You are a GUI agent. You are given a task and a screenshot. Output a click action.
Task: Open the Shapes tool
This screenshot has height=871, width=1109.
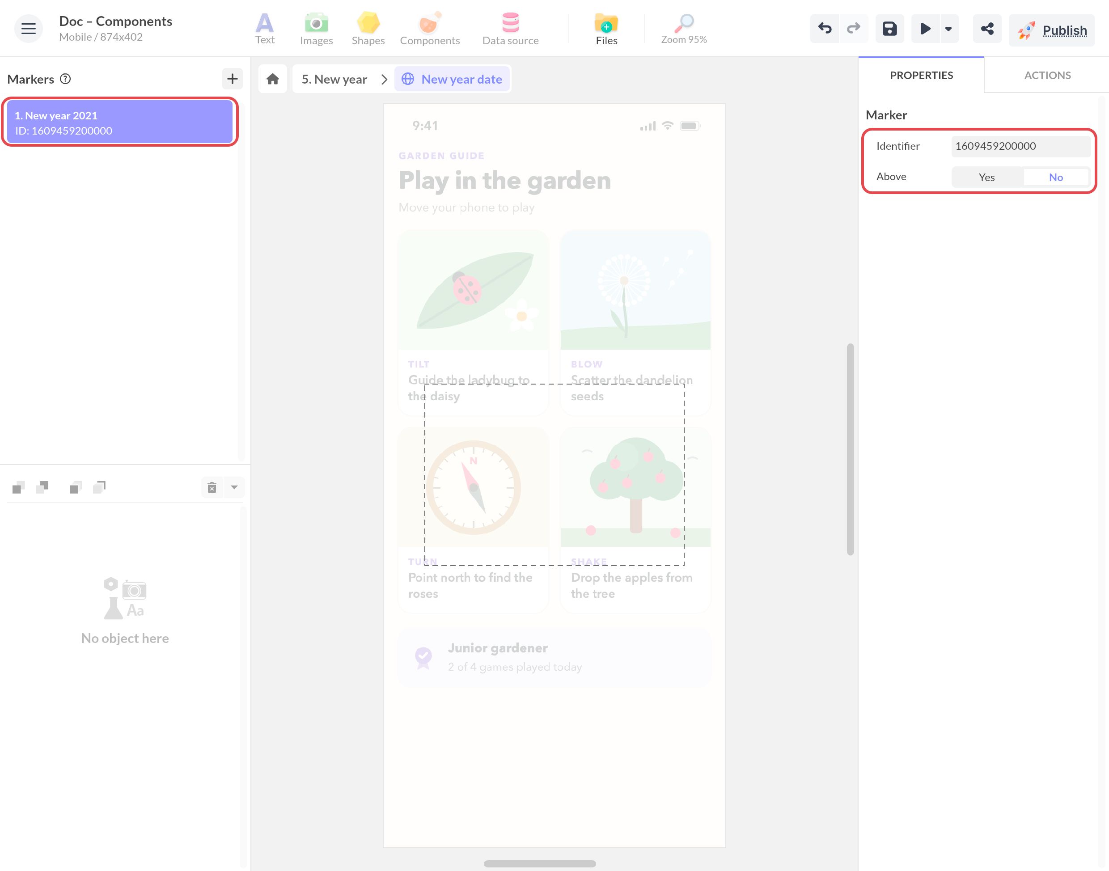click(x=368, y=29)
